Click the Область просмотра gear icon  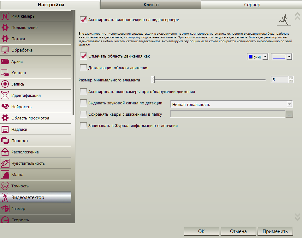click(5, 118)
